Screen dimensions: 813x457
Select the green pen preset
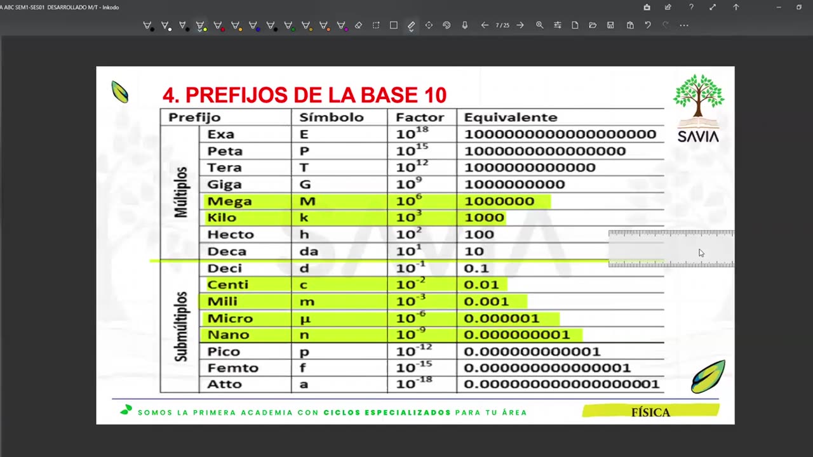click(288, 25)
